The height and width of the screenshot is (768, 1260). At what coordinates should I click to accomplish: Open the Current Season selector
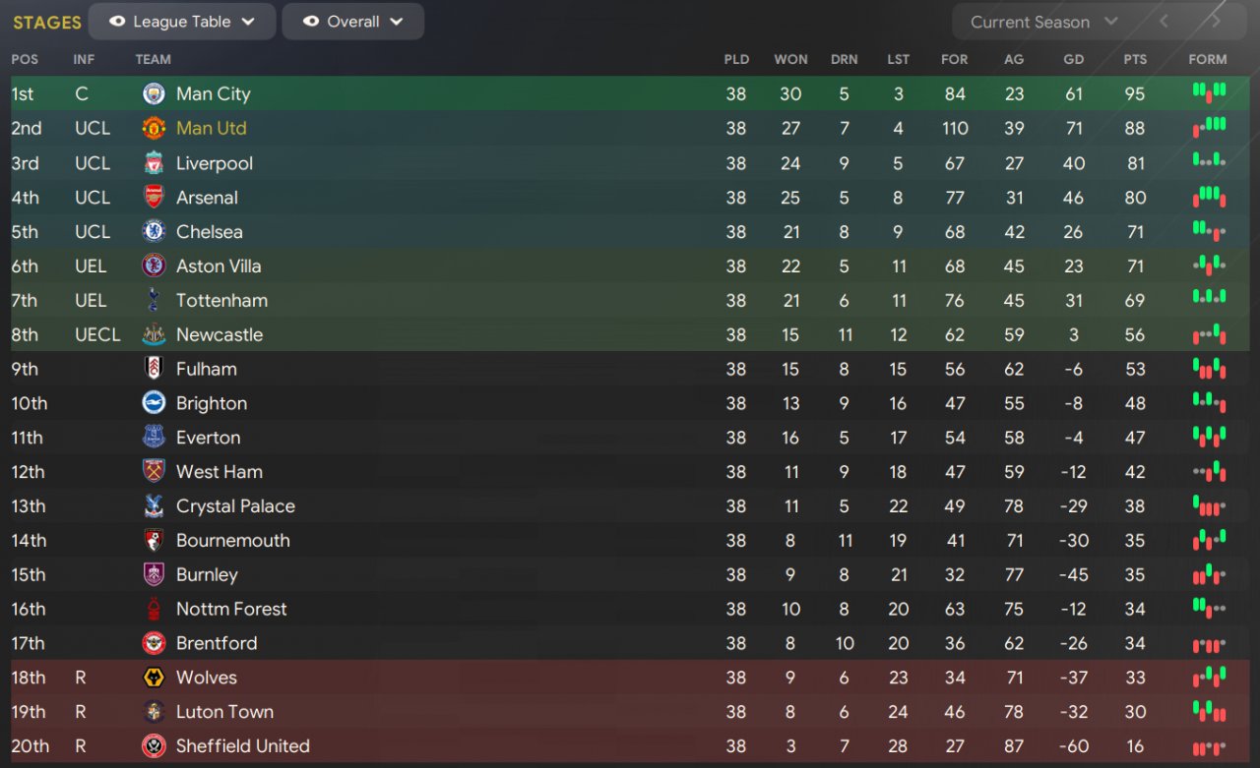1043,22
